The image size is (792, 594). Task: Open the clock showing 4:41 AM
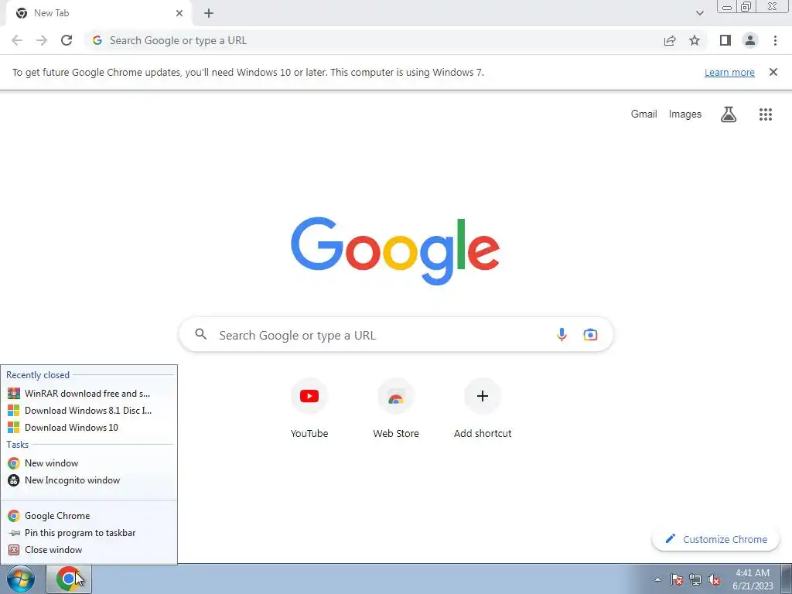point(753,579)
